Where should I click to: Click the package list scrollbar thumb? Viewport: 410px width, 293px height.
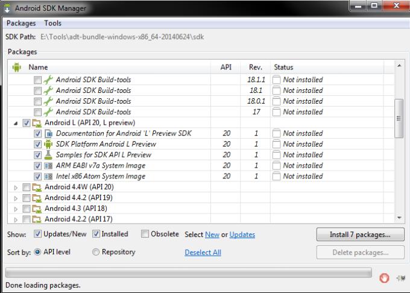coord(399,118)
